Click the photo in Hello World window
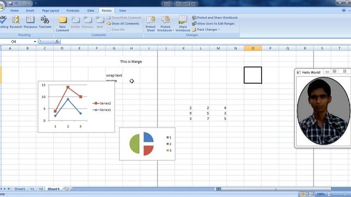The height and width of the screenshot is (197, 351). pos(323,111)
